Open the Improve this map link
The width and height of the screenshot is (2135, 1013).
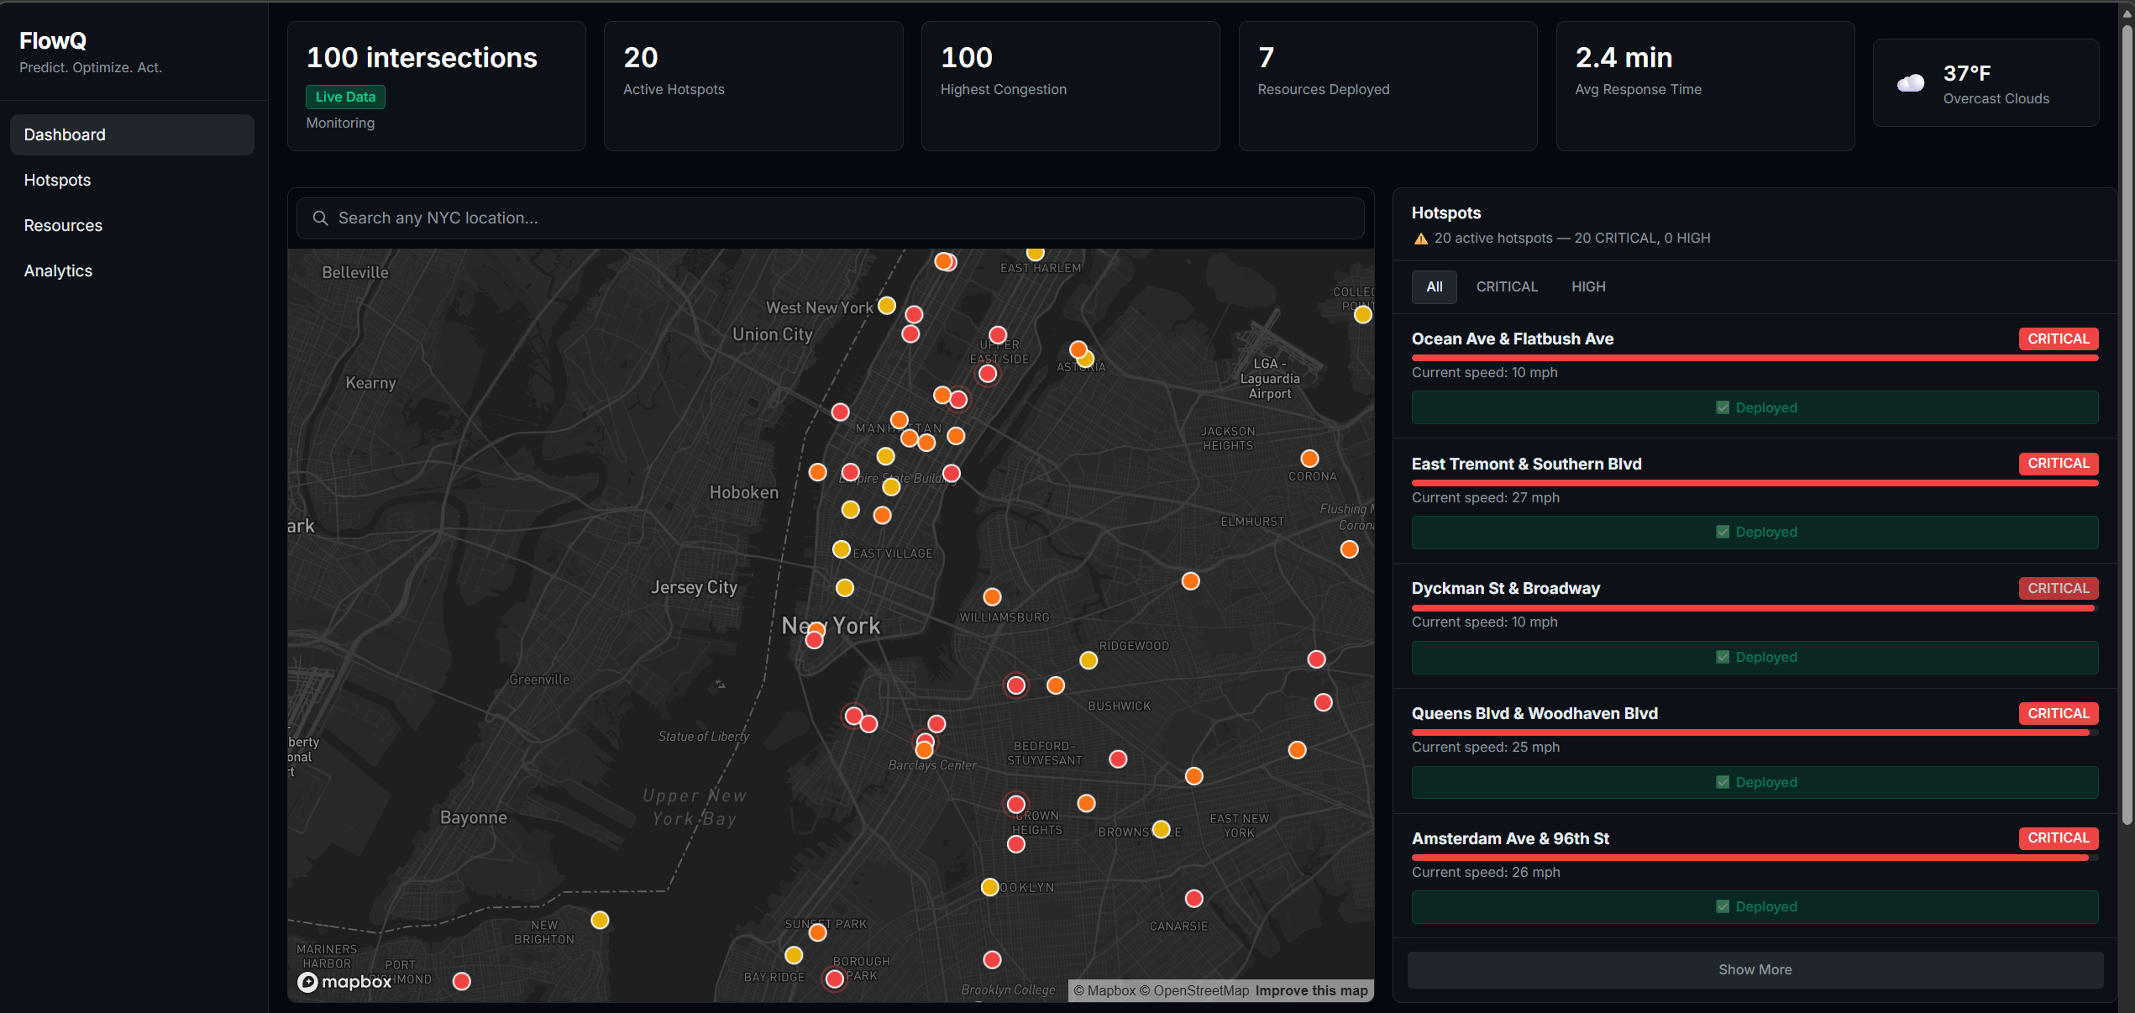pyautogui.click(x=1311, y=991)
